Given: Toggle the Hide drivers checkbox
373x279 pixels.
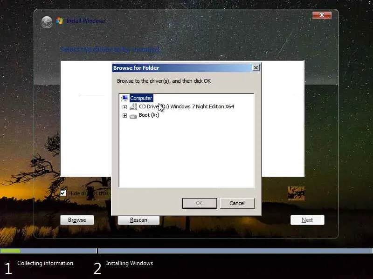Looking at the screenshot, I should tap(63, 193).
